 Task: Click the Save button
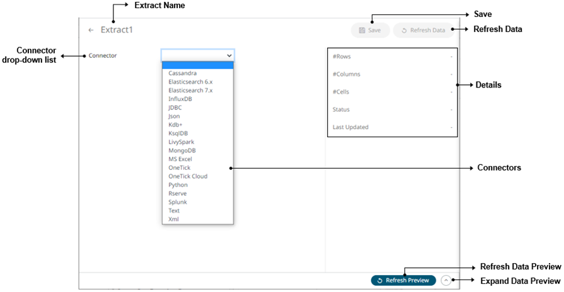pyautogui.click(x=370, y=30)
